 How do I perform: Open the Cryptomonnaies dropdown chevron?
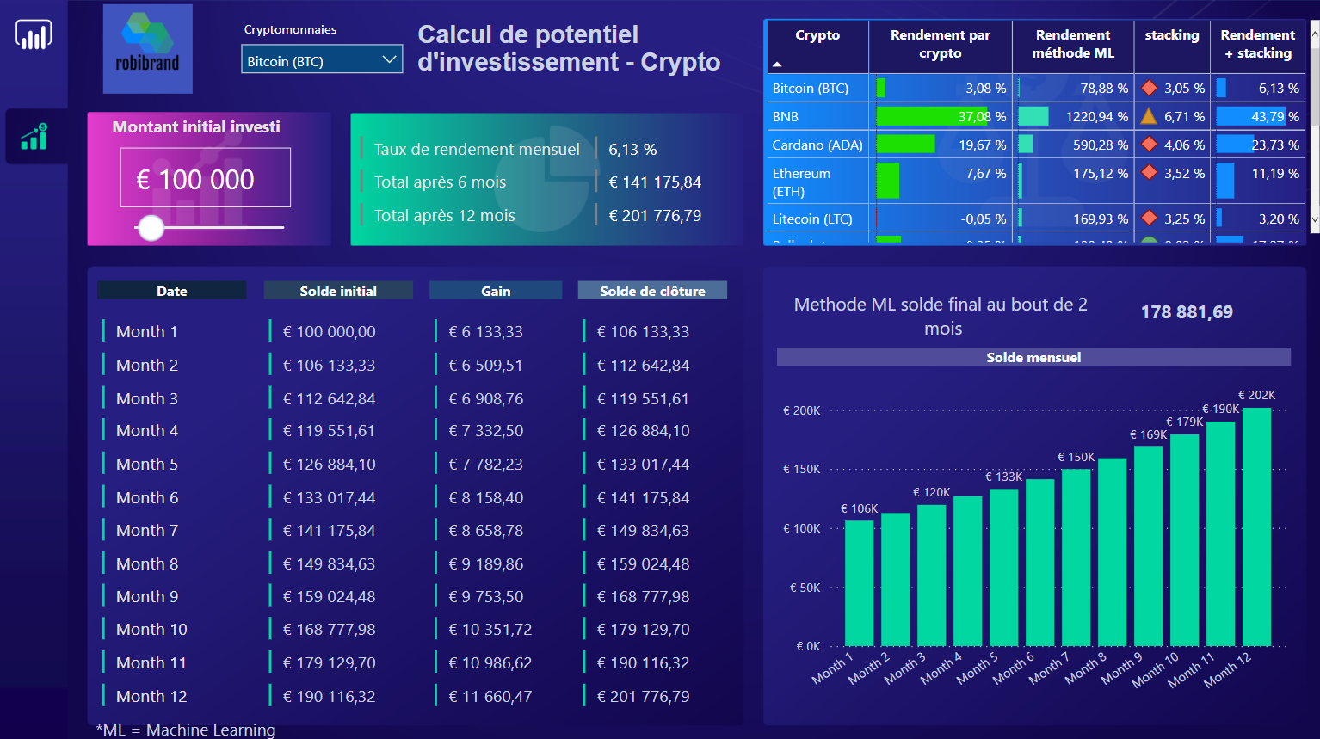[389, 60]
